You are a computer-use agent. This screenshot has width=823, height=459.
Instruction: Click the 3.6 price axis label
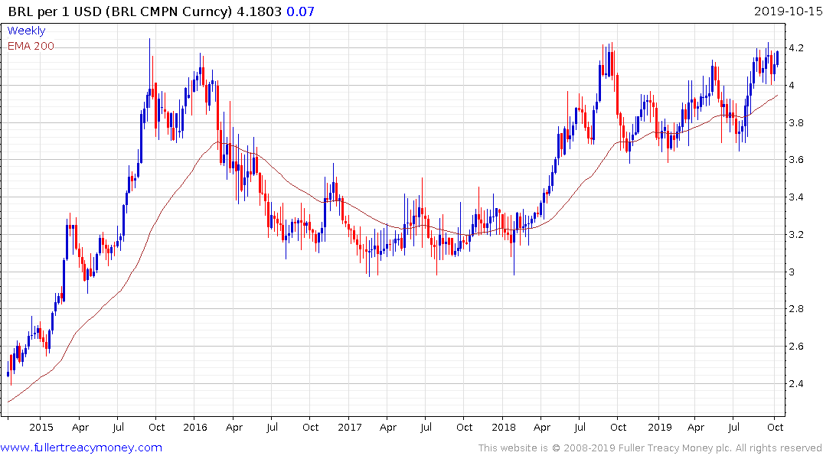tap(796, 160)
